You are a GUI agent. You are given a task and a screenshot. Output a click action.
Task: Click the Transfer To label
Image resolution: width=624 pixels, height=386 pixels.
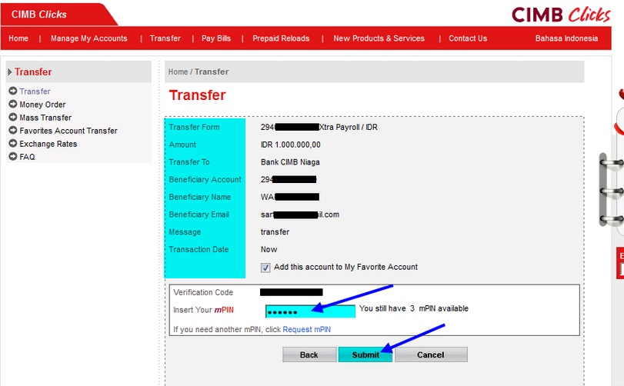pyautogui.click(x=189, y=162)
